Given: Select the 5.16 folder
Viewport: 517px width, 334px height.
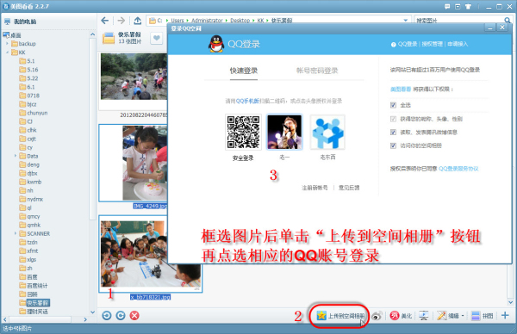Looking at the screenshot, I should 28,70.
